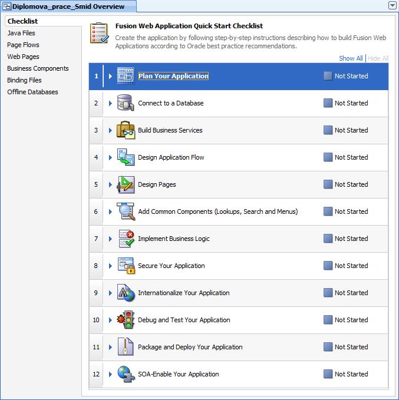This screenshot has height=400, width=399.
Task: Toggle status checkbox for SOA-Enable Your Application
Action: coord(328,374)
